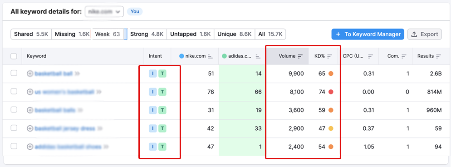451x167 pixels.
Task: Click the double-arrow icon in the 2,900 row
Action: pyautogui.click(x=100, y=128)
